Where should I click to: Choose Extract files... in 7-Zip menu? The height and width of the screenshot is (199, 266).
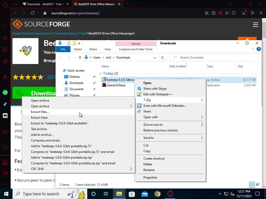pyautogui.click(x=78, y=112)
